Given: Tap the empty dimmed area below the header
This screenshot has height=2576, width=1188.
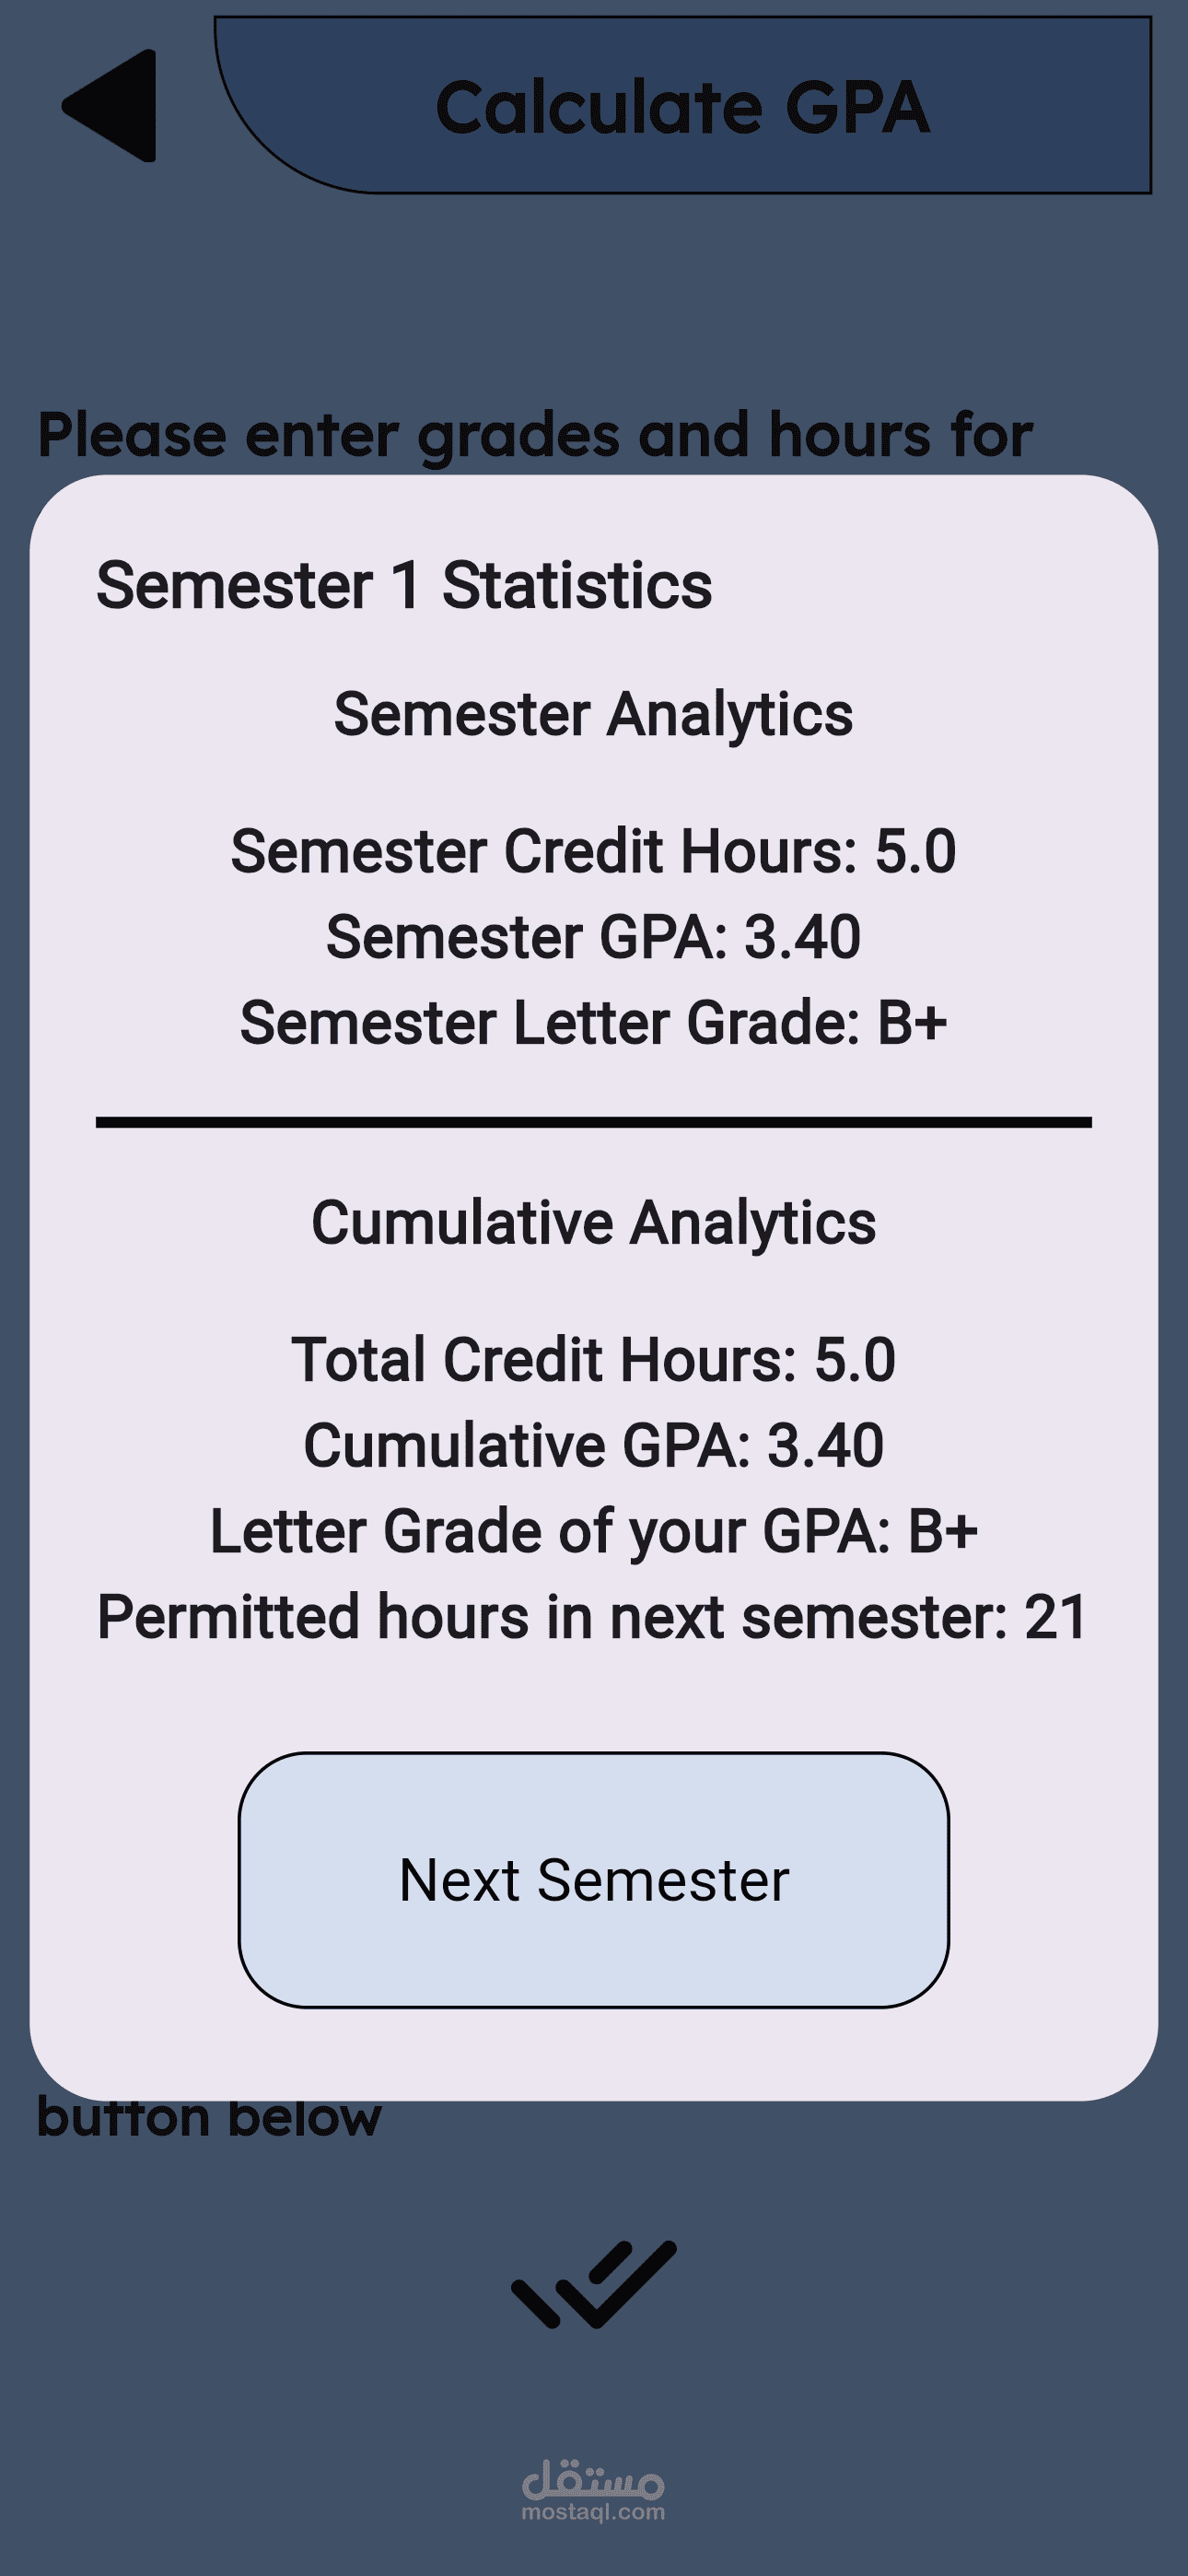Looking at the screenshot, I should click(594, 300).
